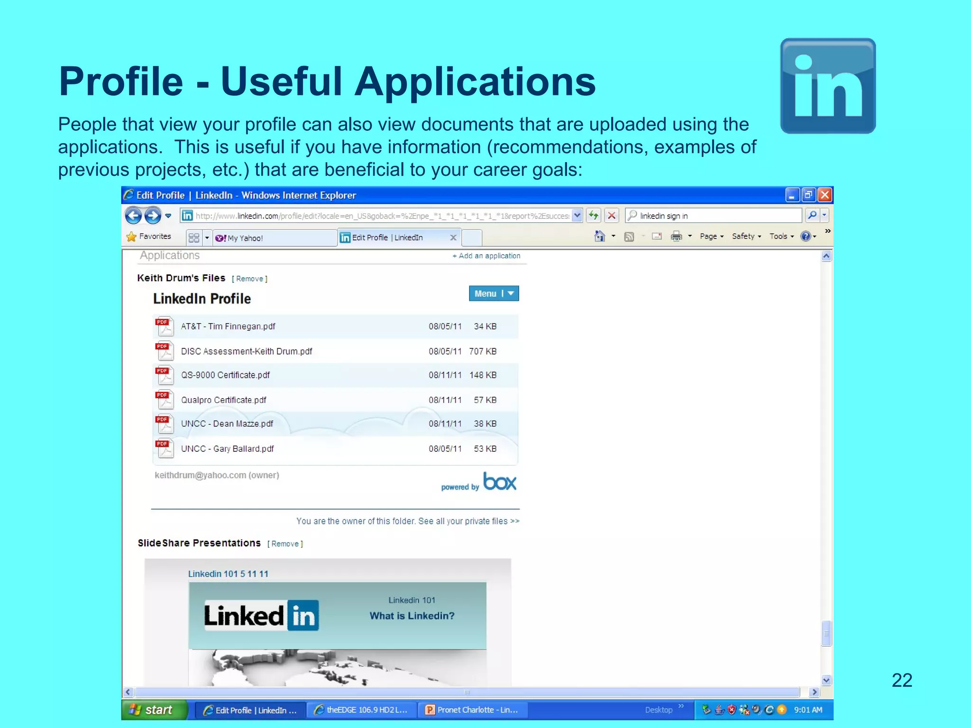Open 'Linkedin 101 5 11 11' presentation link
This screenshot has height=728, width=971.
(x=228, y=574)
